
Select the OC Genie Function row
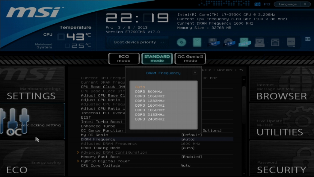(x=102, y=130)
